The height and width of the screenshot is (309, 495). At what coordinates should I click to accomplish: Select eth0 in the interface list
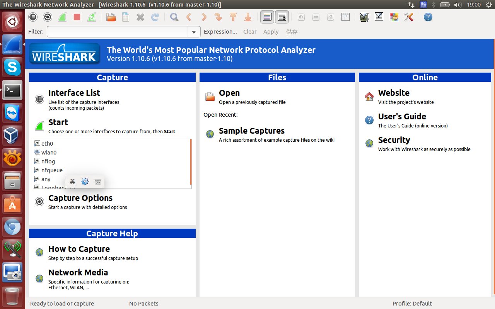point(112,144)
